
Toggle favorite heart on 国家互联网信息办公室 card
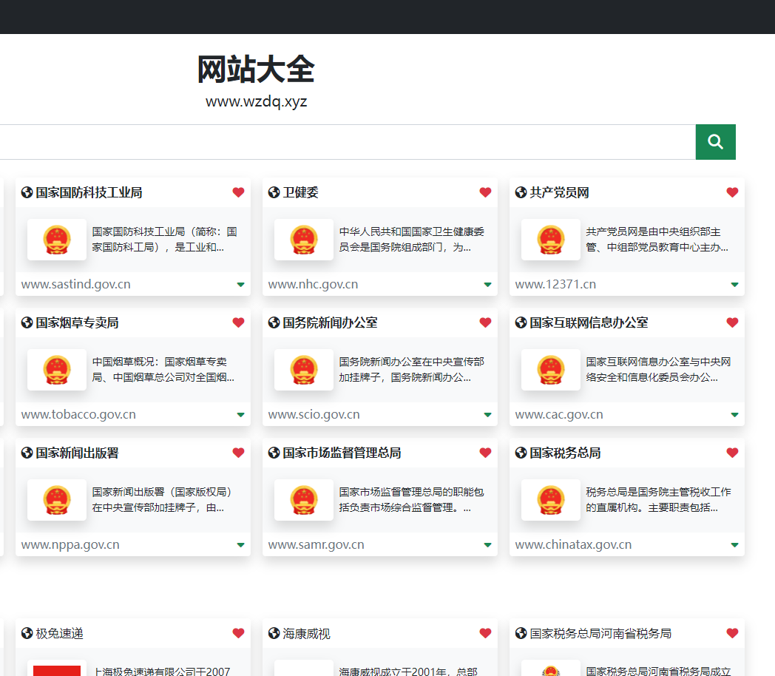pyautogui.click(x=733, y=322)
